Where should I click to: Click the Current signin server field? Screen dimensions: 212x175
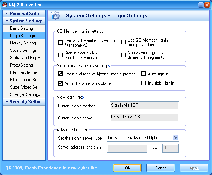[x=145, y=117]
